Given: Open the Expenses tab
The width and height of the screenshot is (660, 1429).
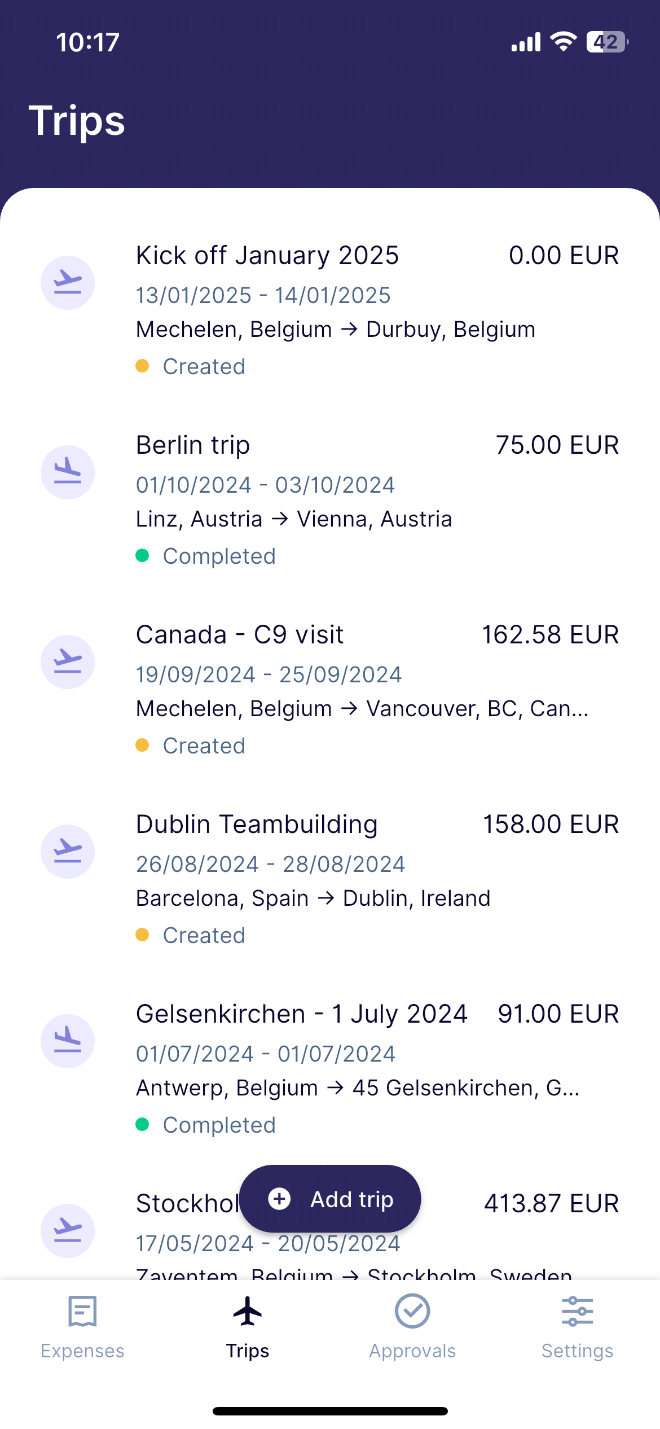Looking at the screenshot, I should [82, 1326].
